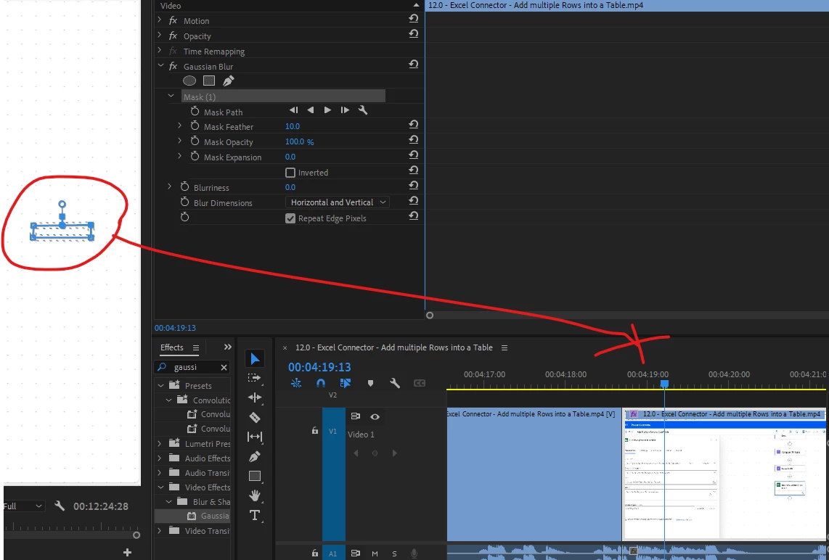
Task: Select the Selection tool arrow
Action: point(254,359)
